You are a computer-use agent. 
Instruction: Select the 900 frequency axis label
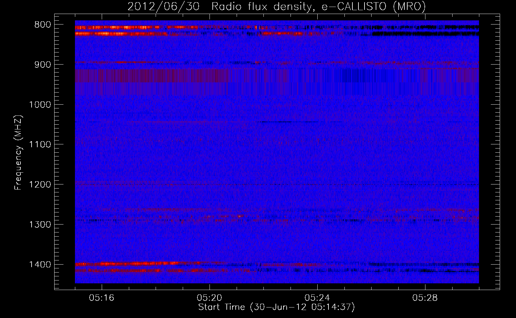pyautogui.click(x=42, y=65)
